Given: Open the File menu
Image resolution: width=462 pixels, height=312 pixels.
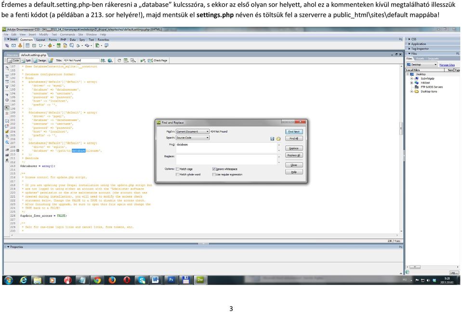Looking at the screenshot, I should 6,35.
